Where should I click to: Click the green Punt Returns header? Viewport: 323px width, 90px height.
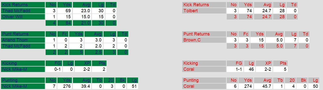pyautogui.click(x=23, y=34)
